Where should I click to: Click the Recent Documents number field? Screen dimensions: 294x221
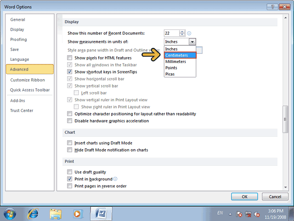pos(171,33)
